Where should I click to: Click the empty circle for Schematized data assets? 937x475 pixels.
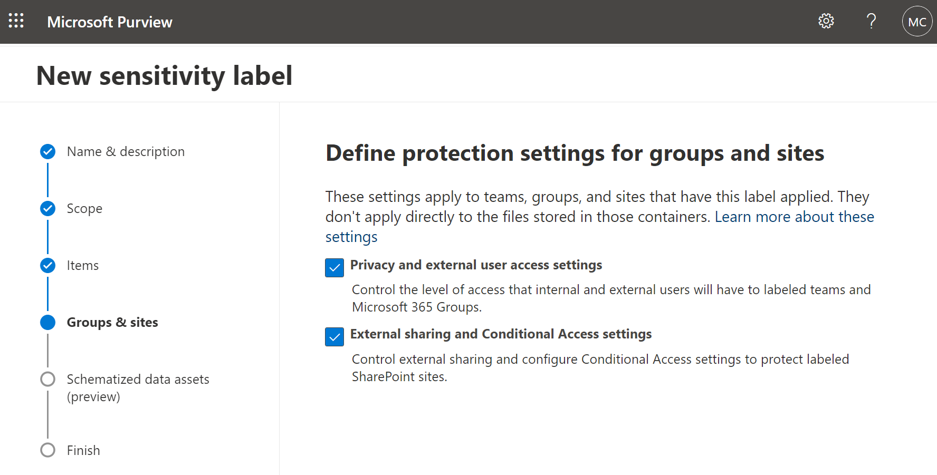tap(47, 379)
